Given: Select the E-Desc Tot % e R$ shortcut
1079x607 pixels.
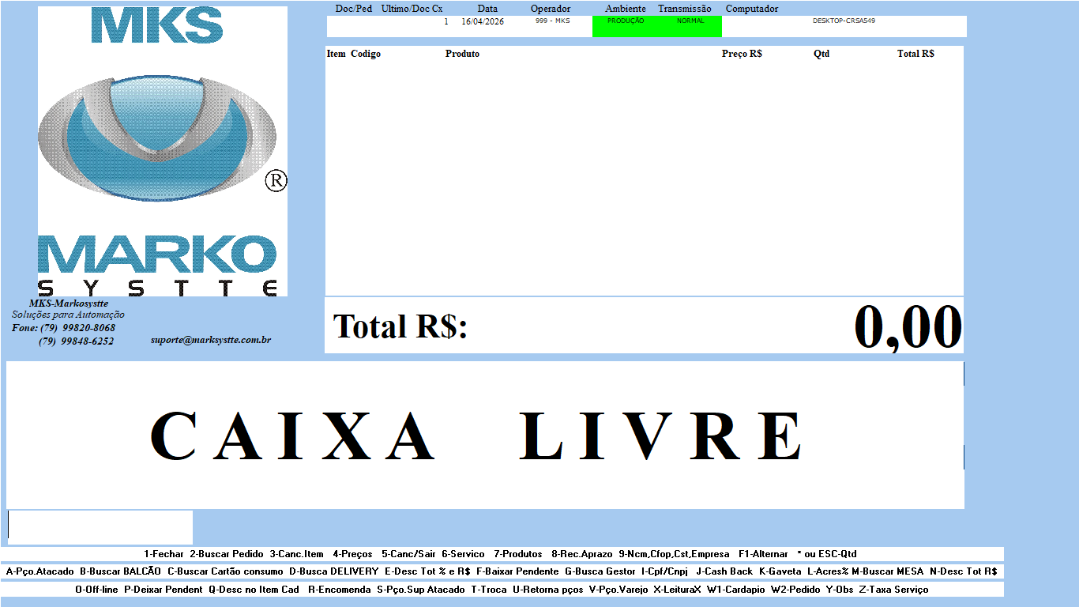Looking at the screenshot, I should point(427,571).
